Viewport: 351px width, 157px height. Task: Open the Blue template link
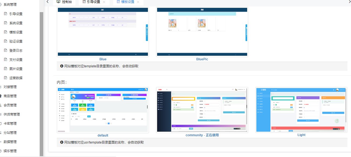(103, 59)
